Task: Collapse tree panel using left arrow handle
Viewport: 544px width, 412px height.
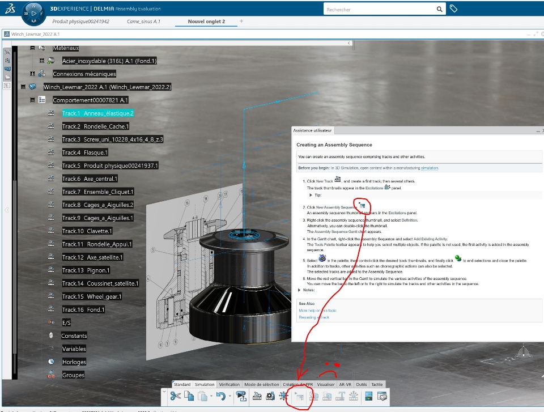Action: (7, 210)
